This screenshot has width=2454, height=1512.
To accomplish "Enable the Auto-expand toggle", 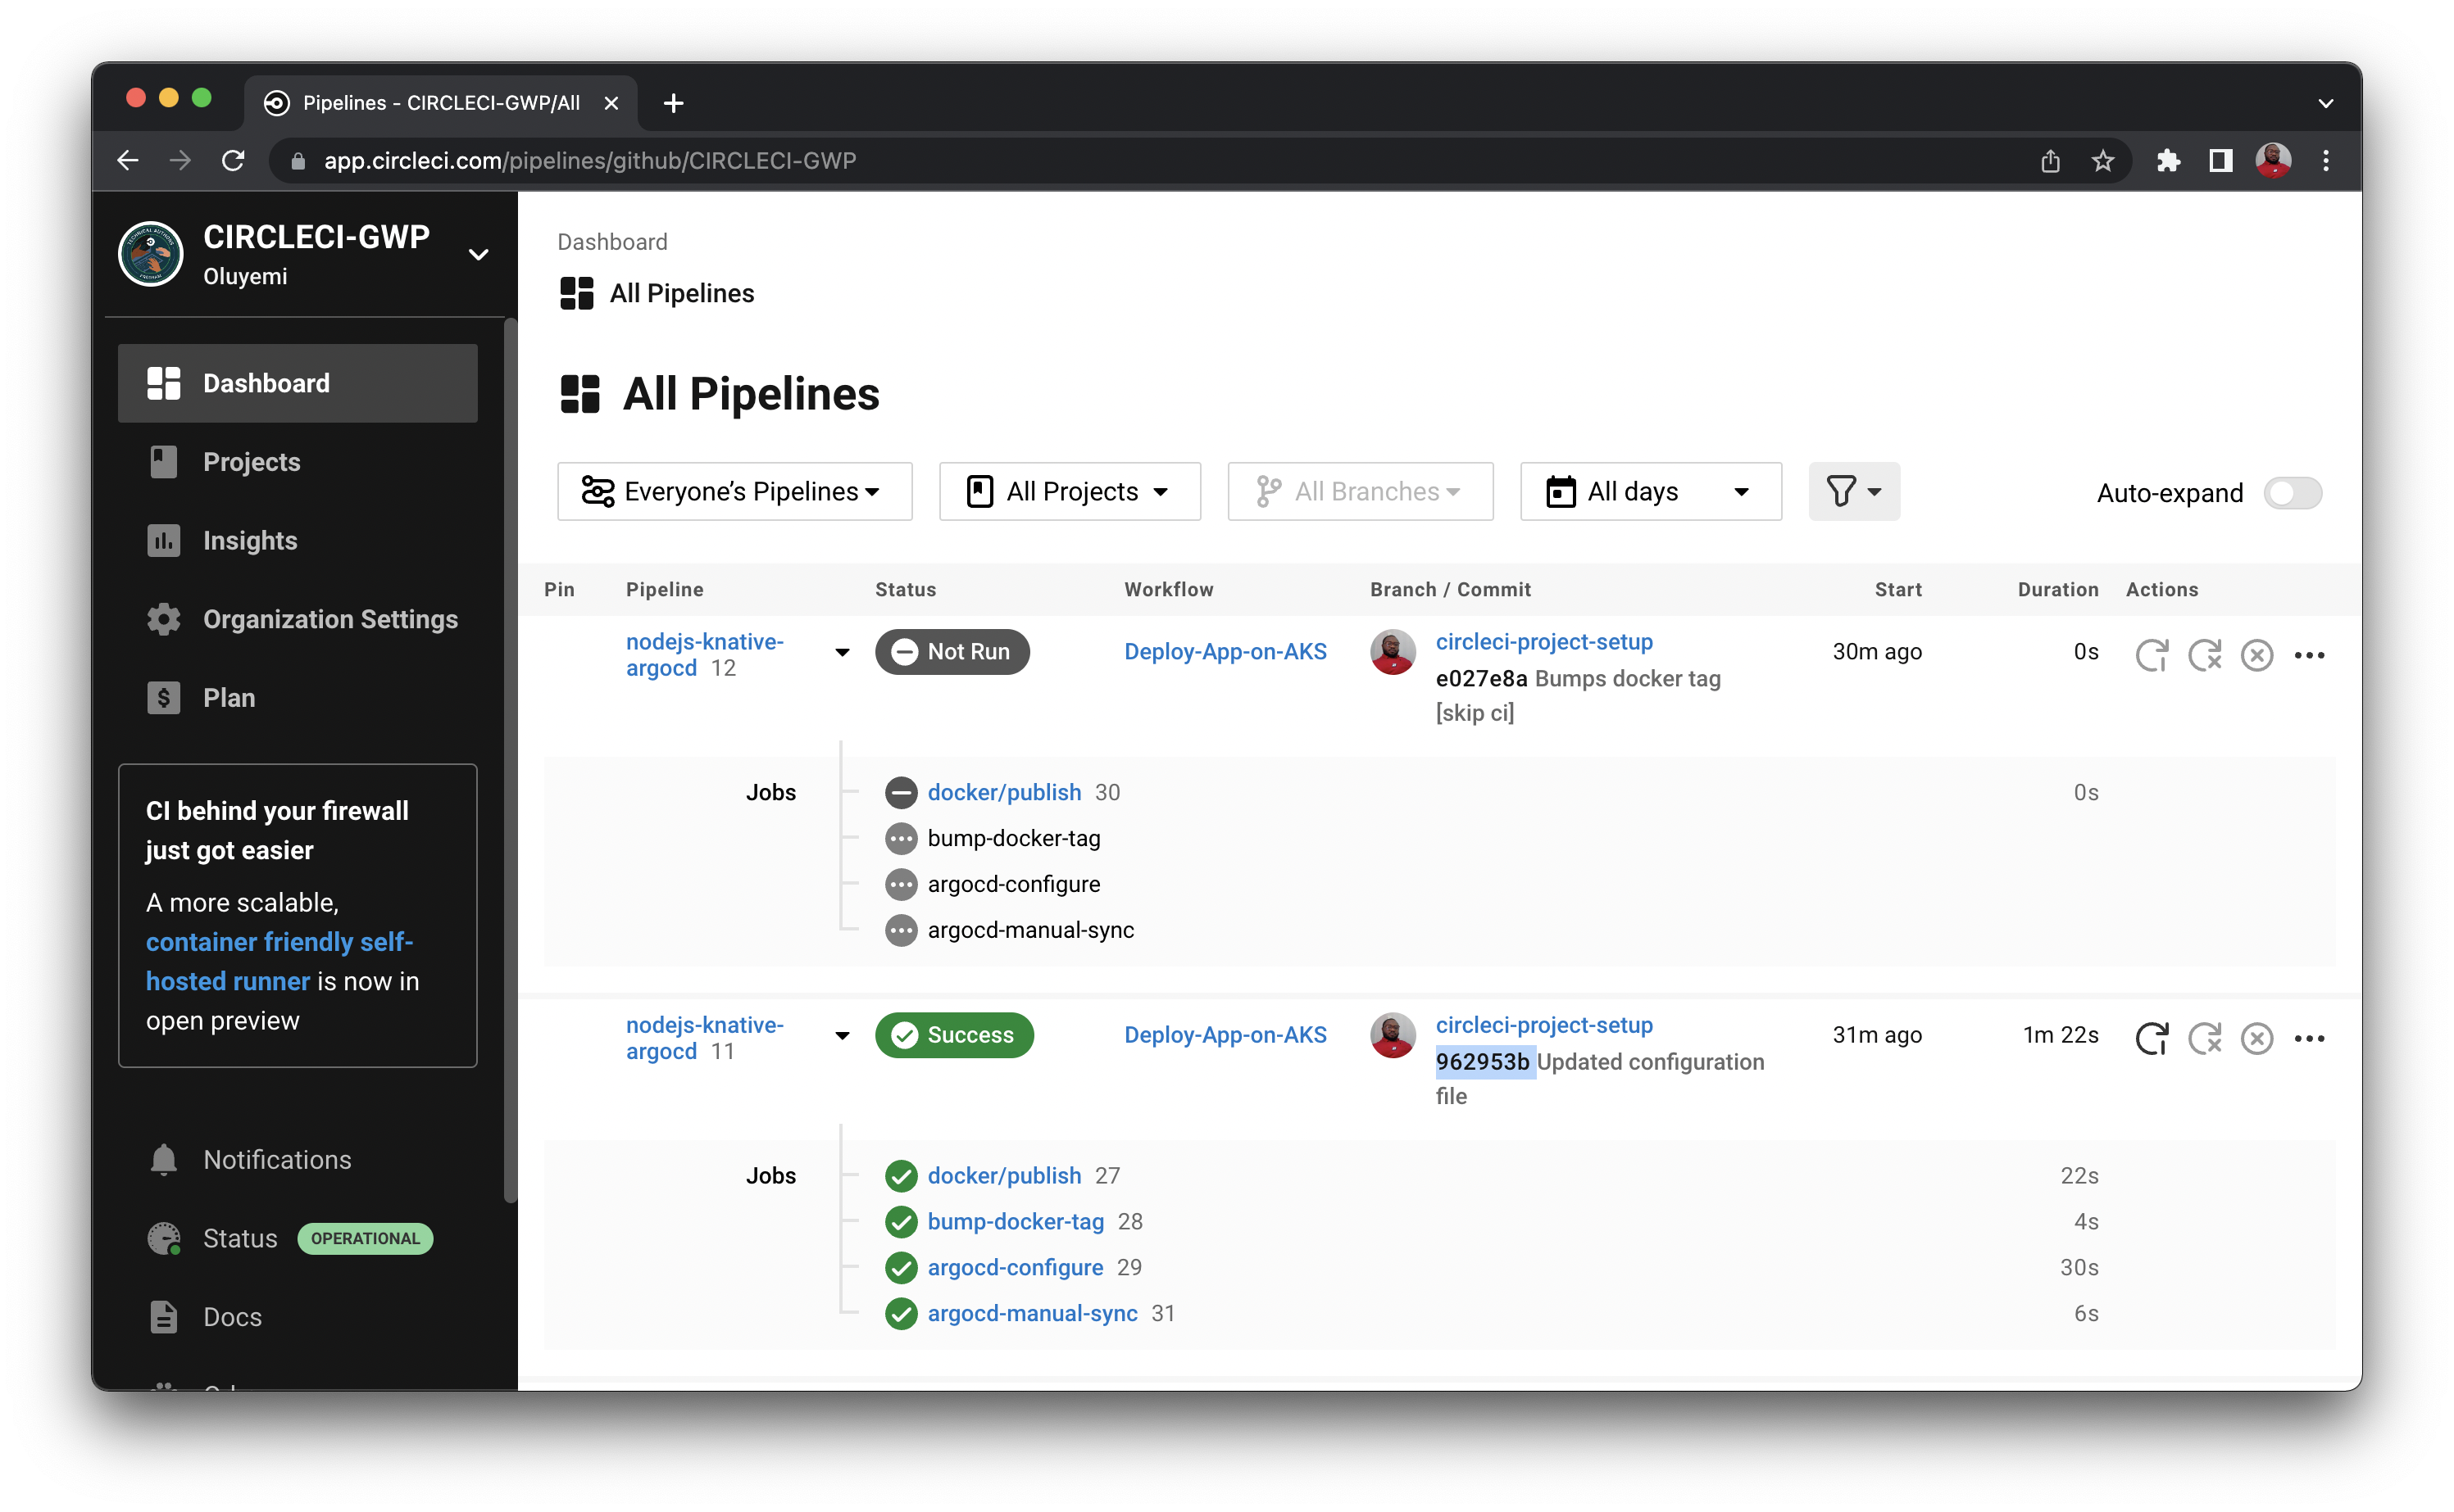I will coord(2293,492).
